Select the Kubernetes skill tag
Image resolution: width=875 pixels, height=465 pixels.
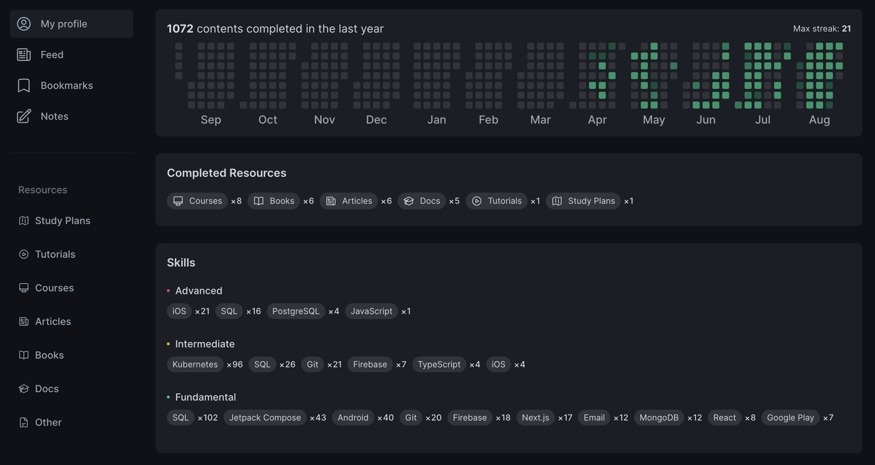coord(195,365)
